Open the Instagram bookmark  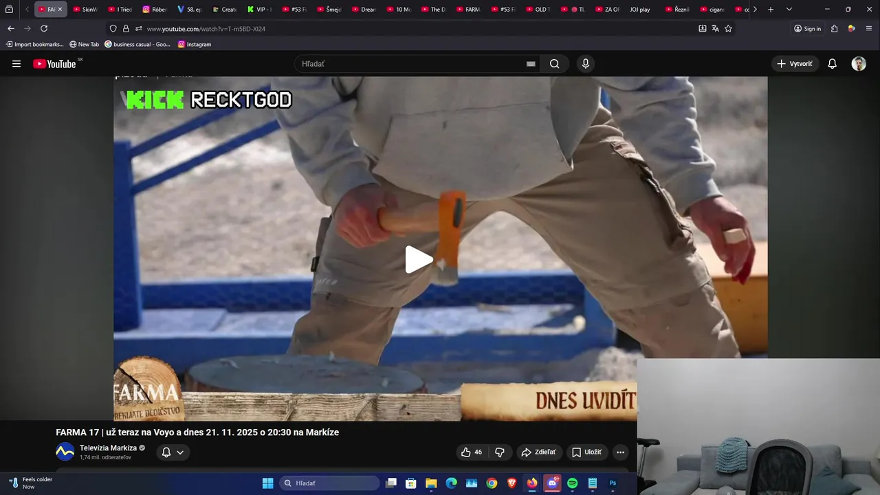(x=194, y=44)
